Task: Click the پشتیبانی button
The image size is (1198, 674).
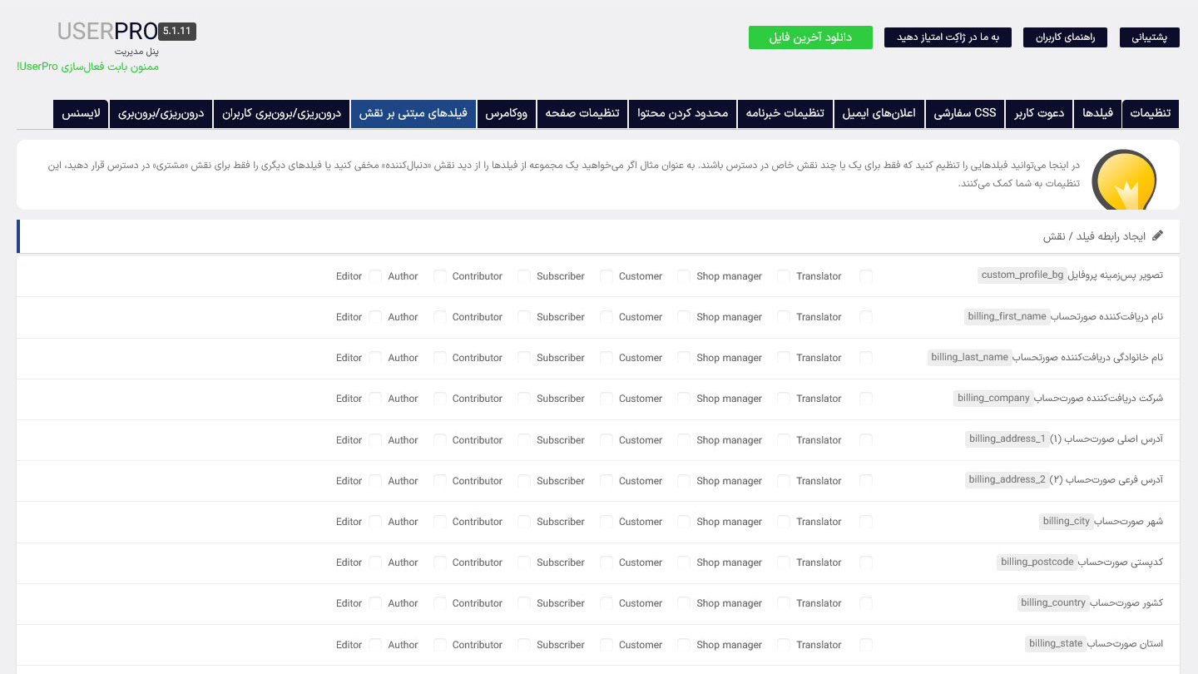Action: [x=1149, y=37]
